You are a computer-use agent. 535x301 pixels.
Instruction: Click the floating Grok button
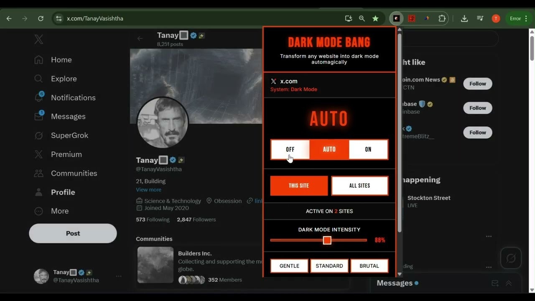tap(511, 258)
